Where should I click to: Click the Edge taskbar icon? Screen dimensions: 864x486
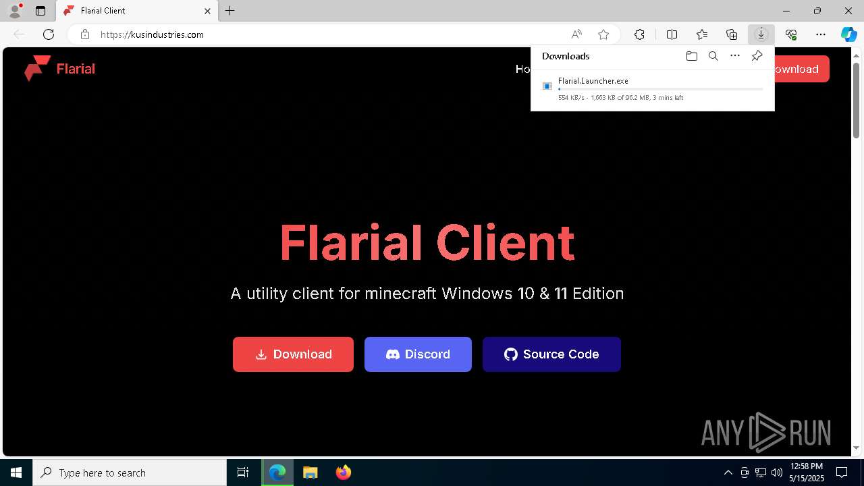tap(277, 473)
